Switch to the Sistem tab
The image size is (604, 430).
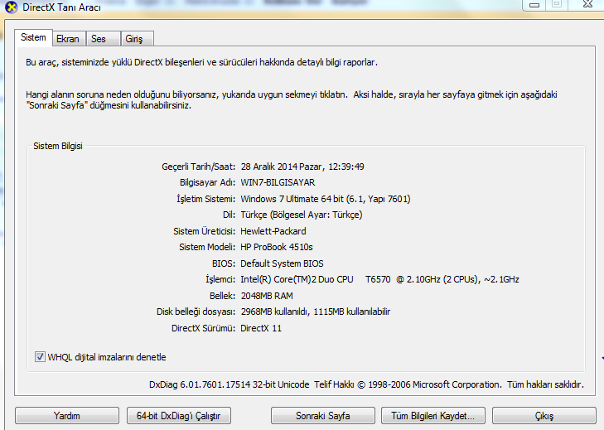(x=33, y=38)
